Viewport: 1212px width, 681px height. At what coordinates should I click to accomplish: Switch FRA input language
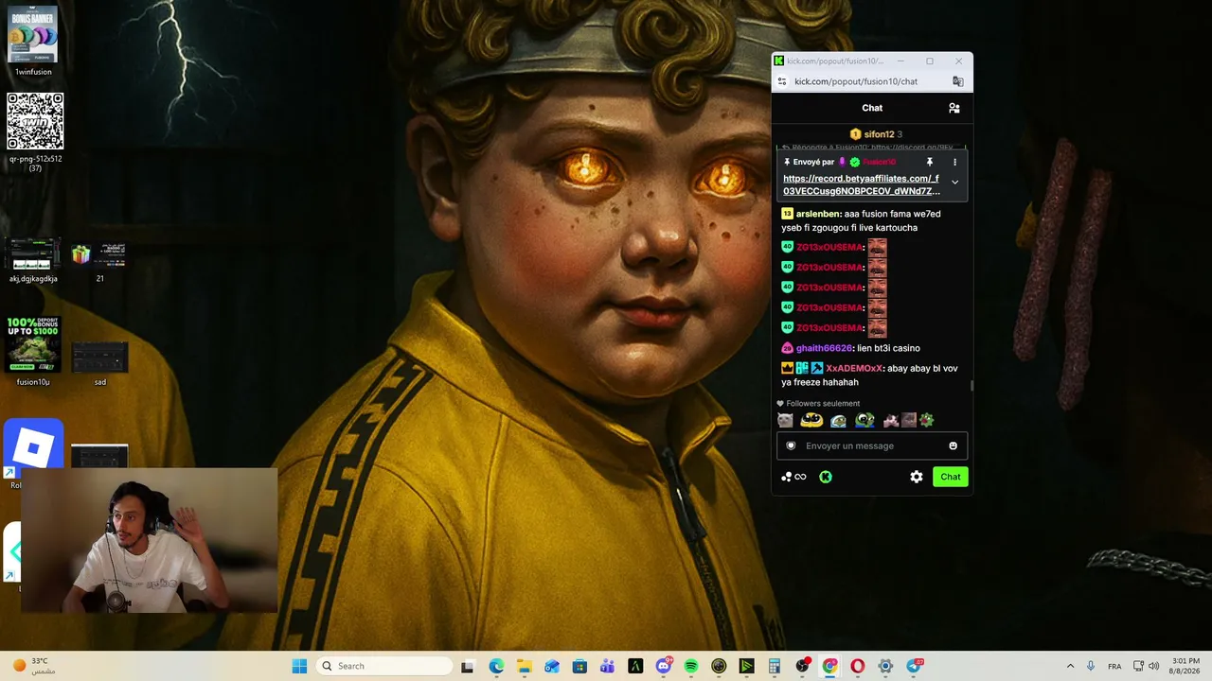pyautogui.click(x=1114, y=666)
